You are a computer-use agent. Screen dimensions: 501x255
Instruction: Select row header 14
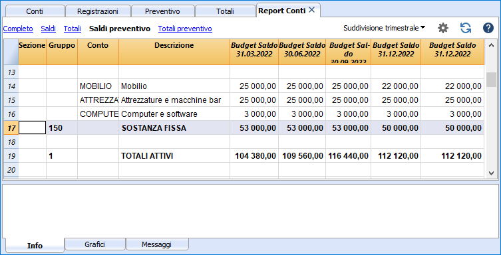(x=11, y=86)
